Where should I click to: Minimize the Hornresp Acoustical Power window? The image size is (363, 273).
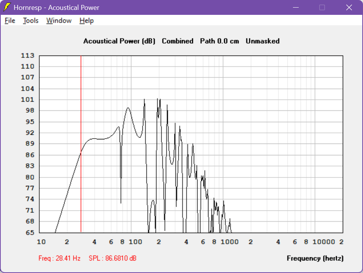point(296,7)
